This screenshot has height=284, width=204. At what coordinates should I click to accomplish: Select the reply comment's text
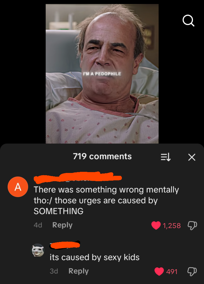coord(95,257)
